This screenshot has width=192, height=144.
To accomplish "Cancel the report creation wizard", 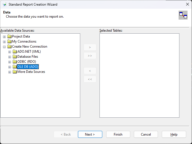I will click(146, 134).
